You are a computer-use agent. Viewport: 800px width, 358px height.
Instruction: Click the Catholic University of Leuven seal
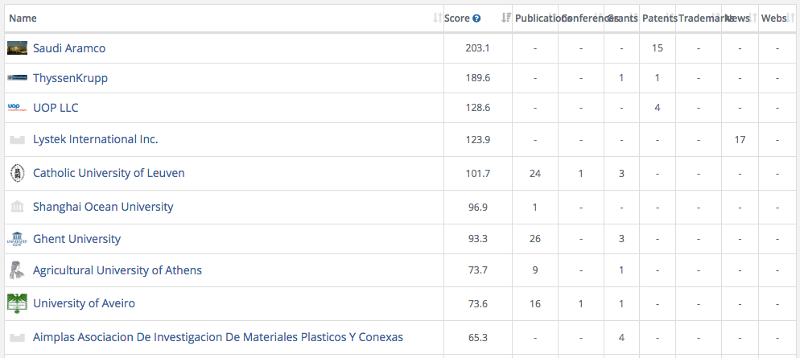tap(18, 174)
